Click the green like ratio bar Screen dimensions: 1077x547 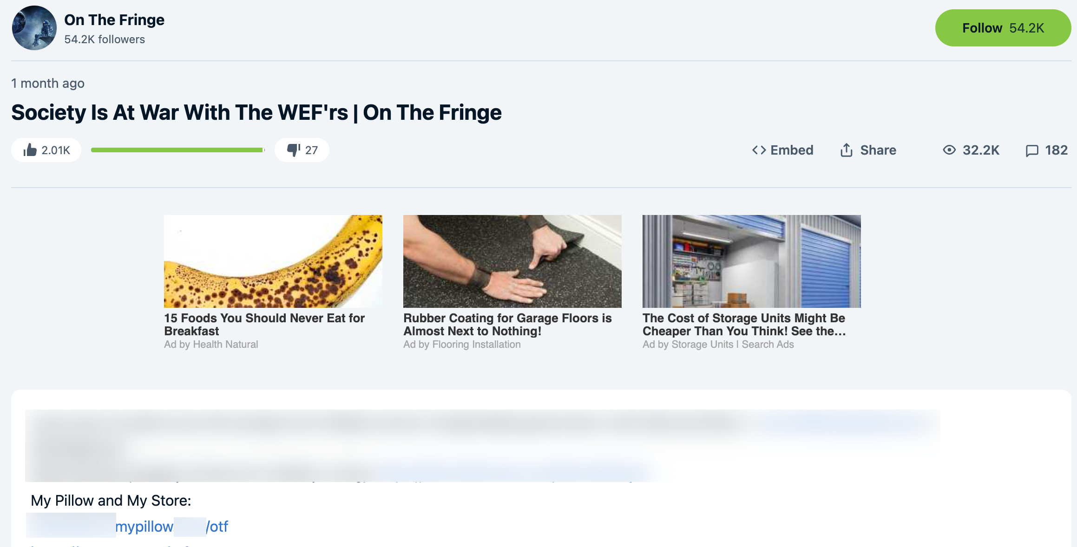[177, 150]
